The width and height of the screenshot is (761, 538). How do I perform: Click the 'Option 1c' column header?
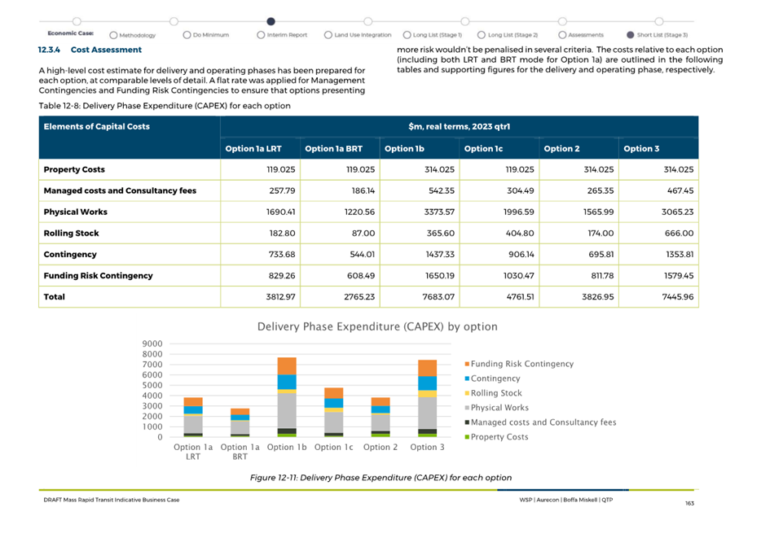coord(483,149)
